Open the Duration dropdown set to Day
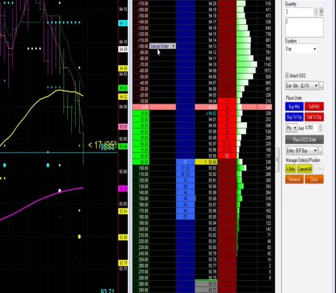The height and width of the screenshot is (293, 336). coord(301,49)
